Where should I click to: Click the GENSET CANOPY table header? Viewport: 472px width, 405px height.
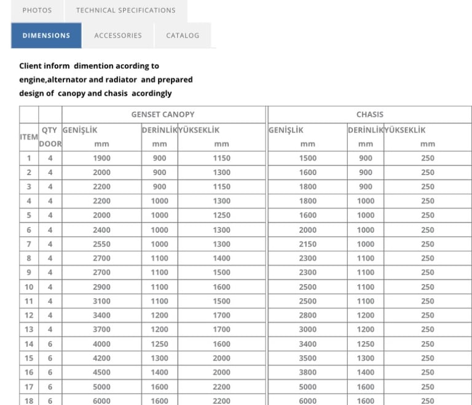[x=163, y=114]
